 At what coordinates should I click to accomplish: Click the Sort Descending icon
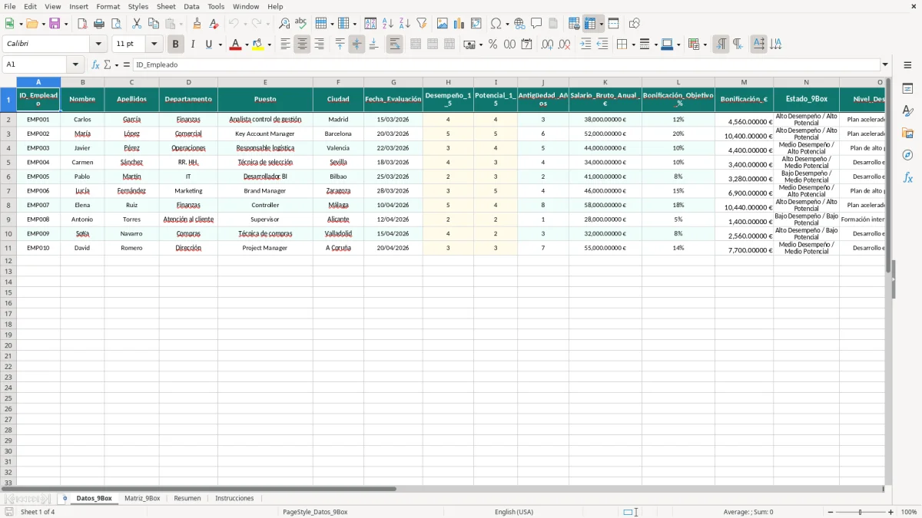click(404, 24)
